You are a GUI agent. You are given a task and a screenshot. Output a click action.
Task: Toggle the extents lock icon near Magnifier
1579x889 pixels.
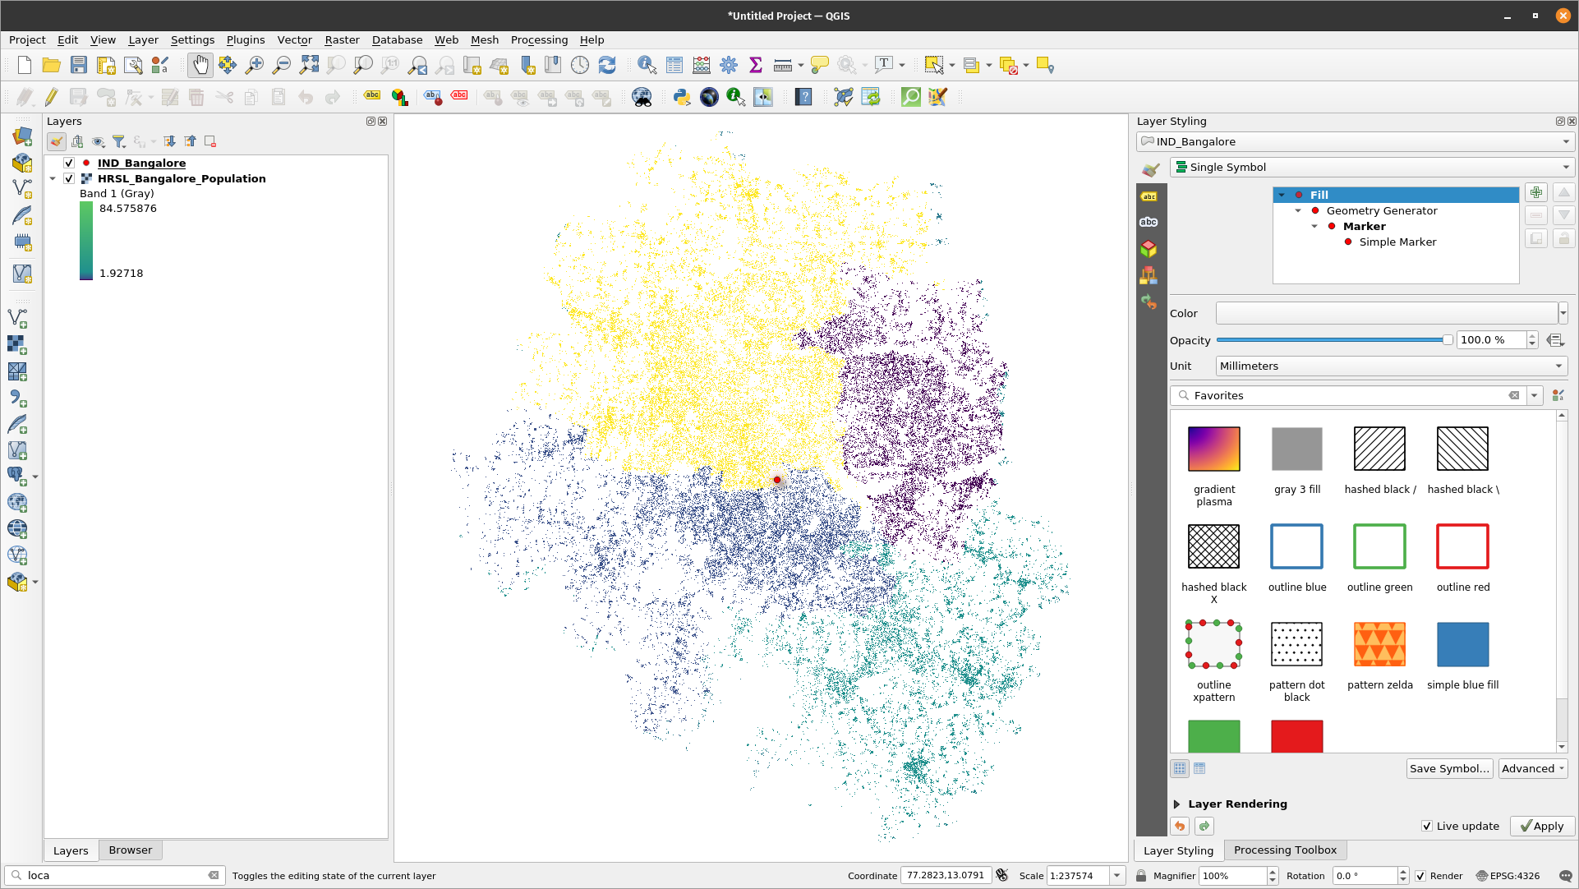pos(1141,876)
